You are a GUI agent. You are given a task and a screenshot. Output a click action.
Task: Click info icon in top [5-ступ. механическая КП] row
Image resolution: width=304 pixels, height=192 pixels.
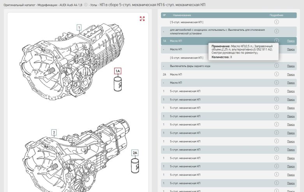tap(276, 22)
